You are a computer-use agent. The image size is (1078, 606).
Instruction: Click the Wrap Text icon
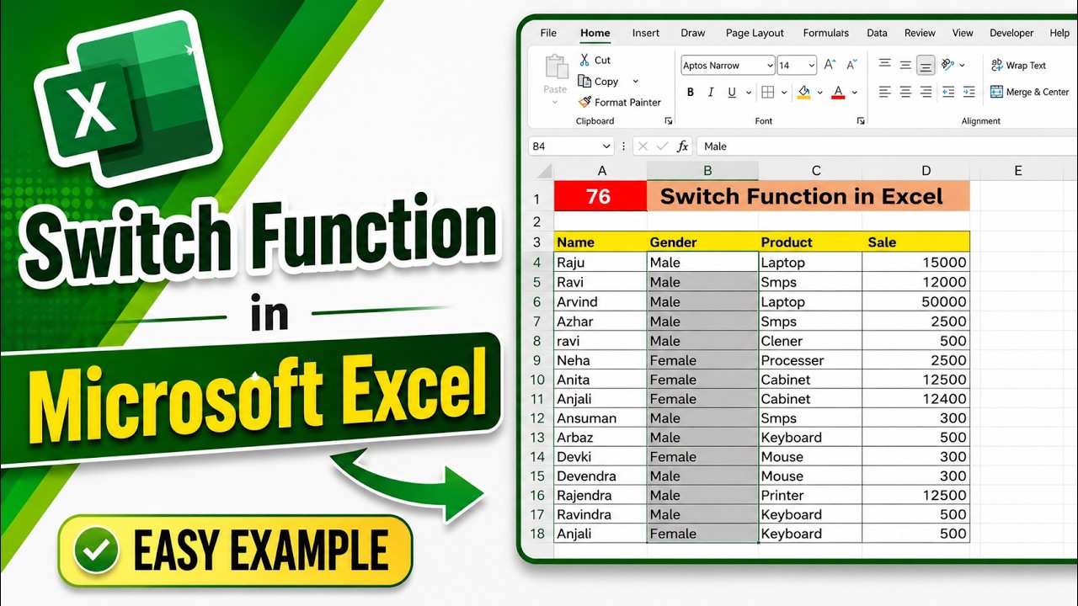(x=997, y=65)
